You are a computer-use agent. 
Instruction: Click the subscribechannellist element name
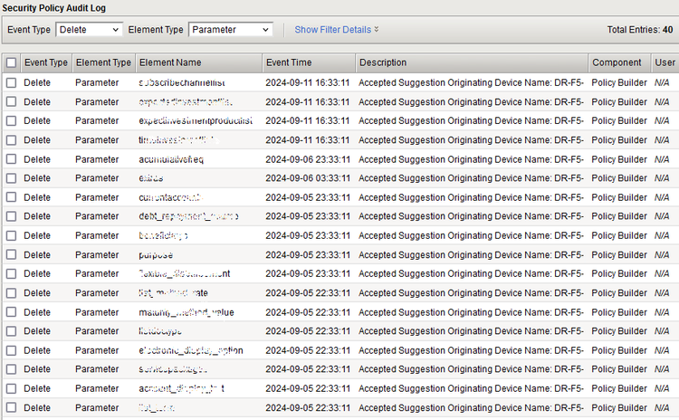pyautogui.click(x=182, y=82)
